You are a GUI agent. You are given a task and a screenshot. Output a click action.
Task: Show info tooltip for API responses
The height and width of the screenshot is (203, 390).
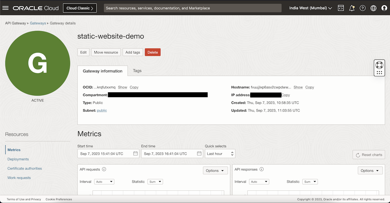pos(261,169)
